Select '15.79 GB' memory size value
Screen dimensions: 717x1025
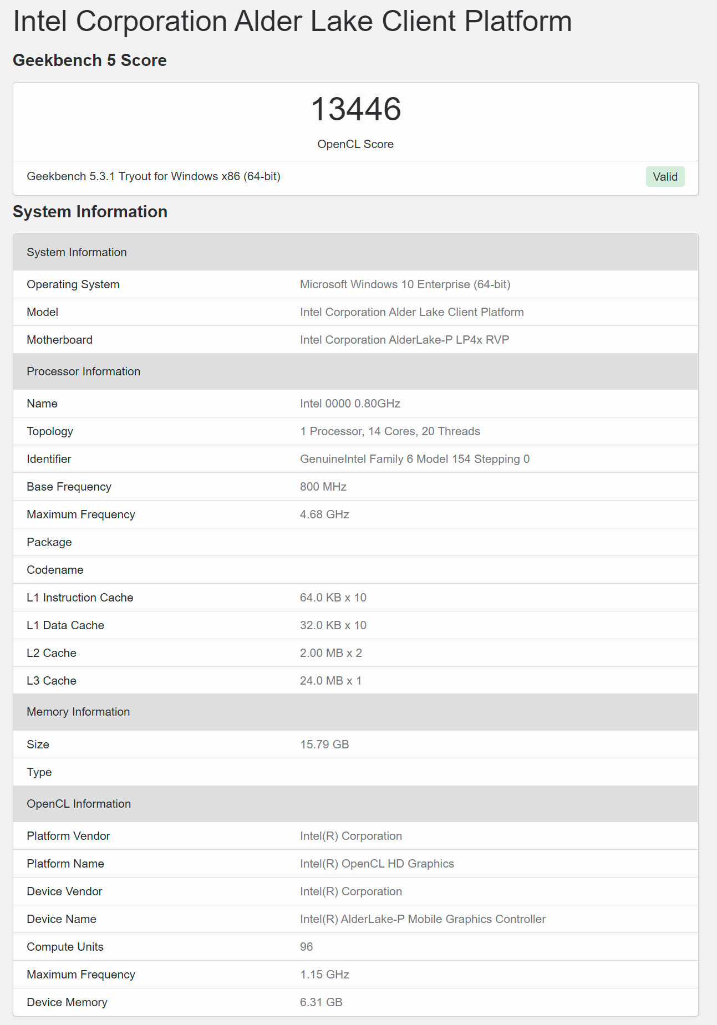[325, 744]
